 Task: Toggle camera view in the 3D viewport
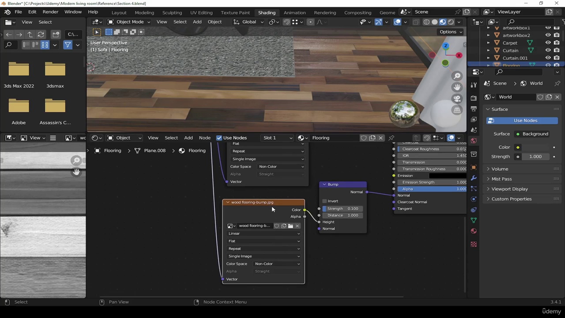(x=457, y=98)
